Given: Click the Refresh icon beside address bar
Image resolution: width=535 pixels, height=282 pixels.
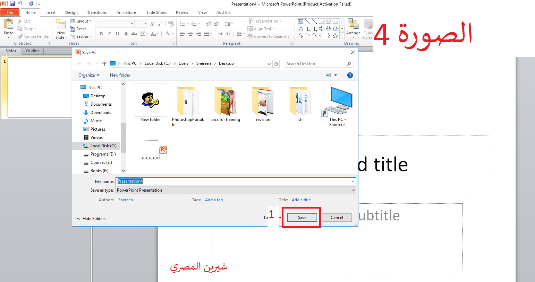Looking at the screenshot, I should coord(276,64).
